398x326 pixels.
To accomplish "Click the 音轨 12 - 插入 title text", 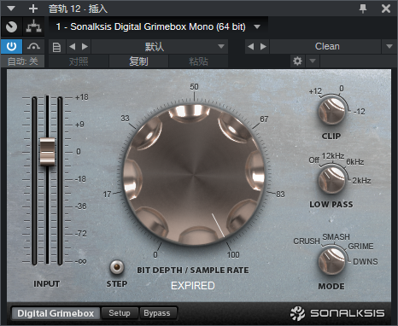I will pyautogui.click(x=78, y=9).
